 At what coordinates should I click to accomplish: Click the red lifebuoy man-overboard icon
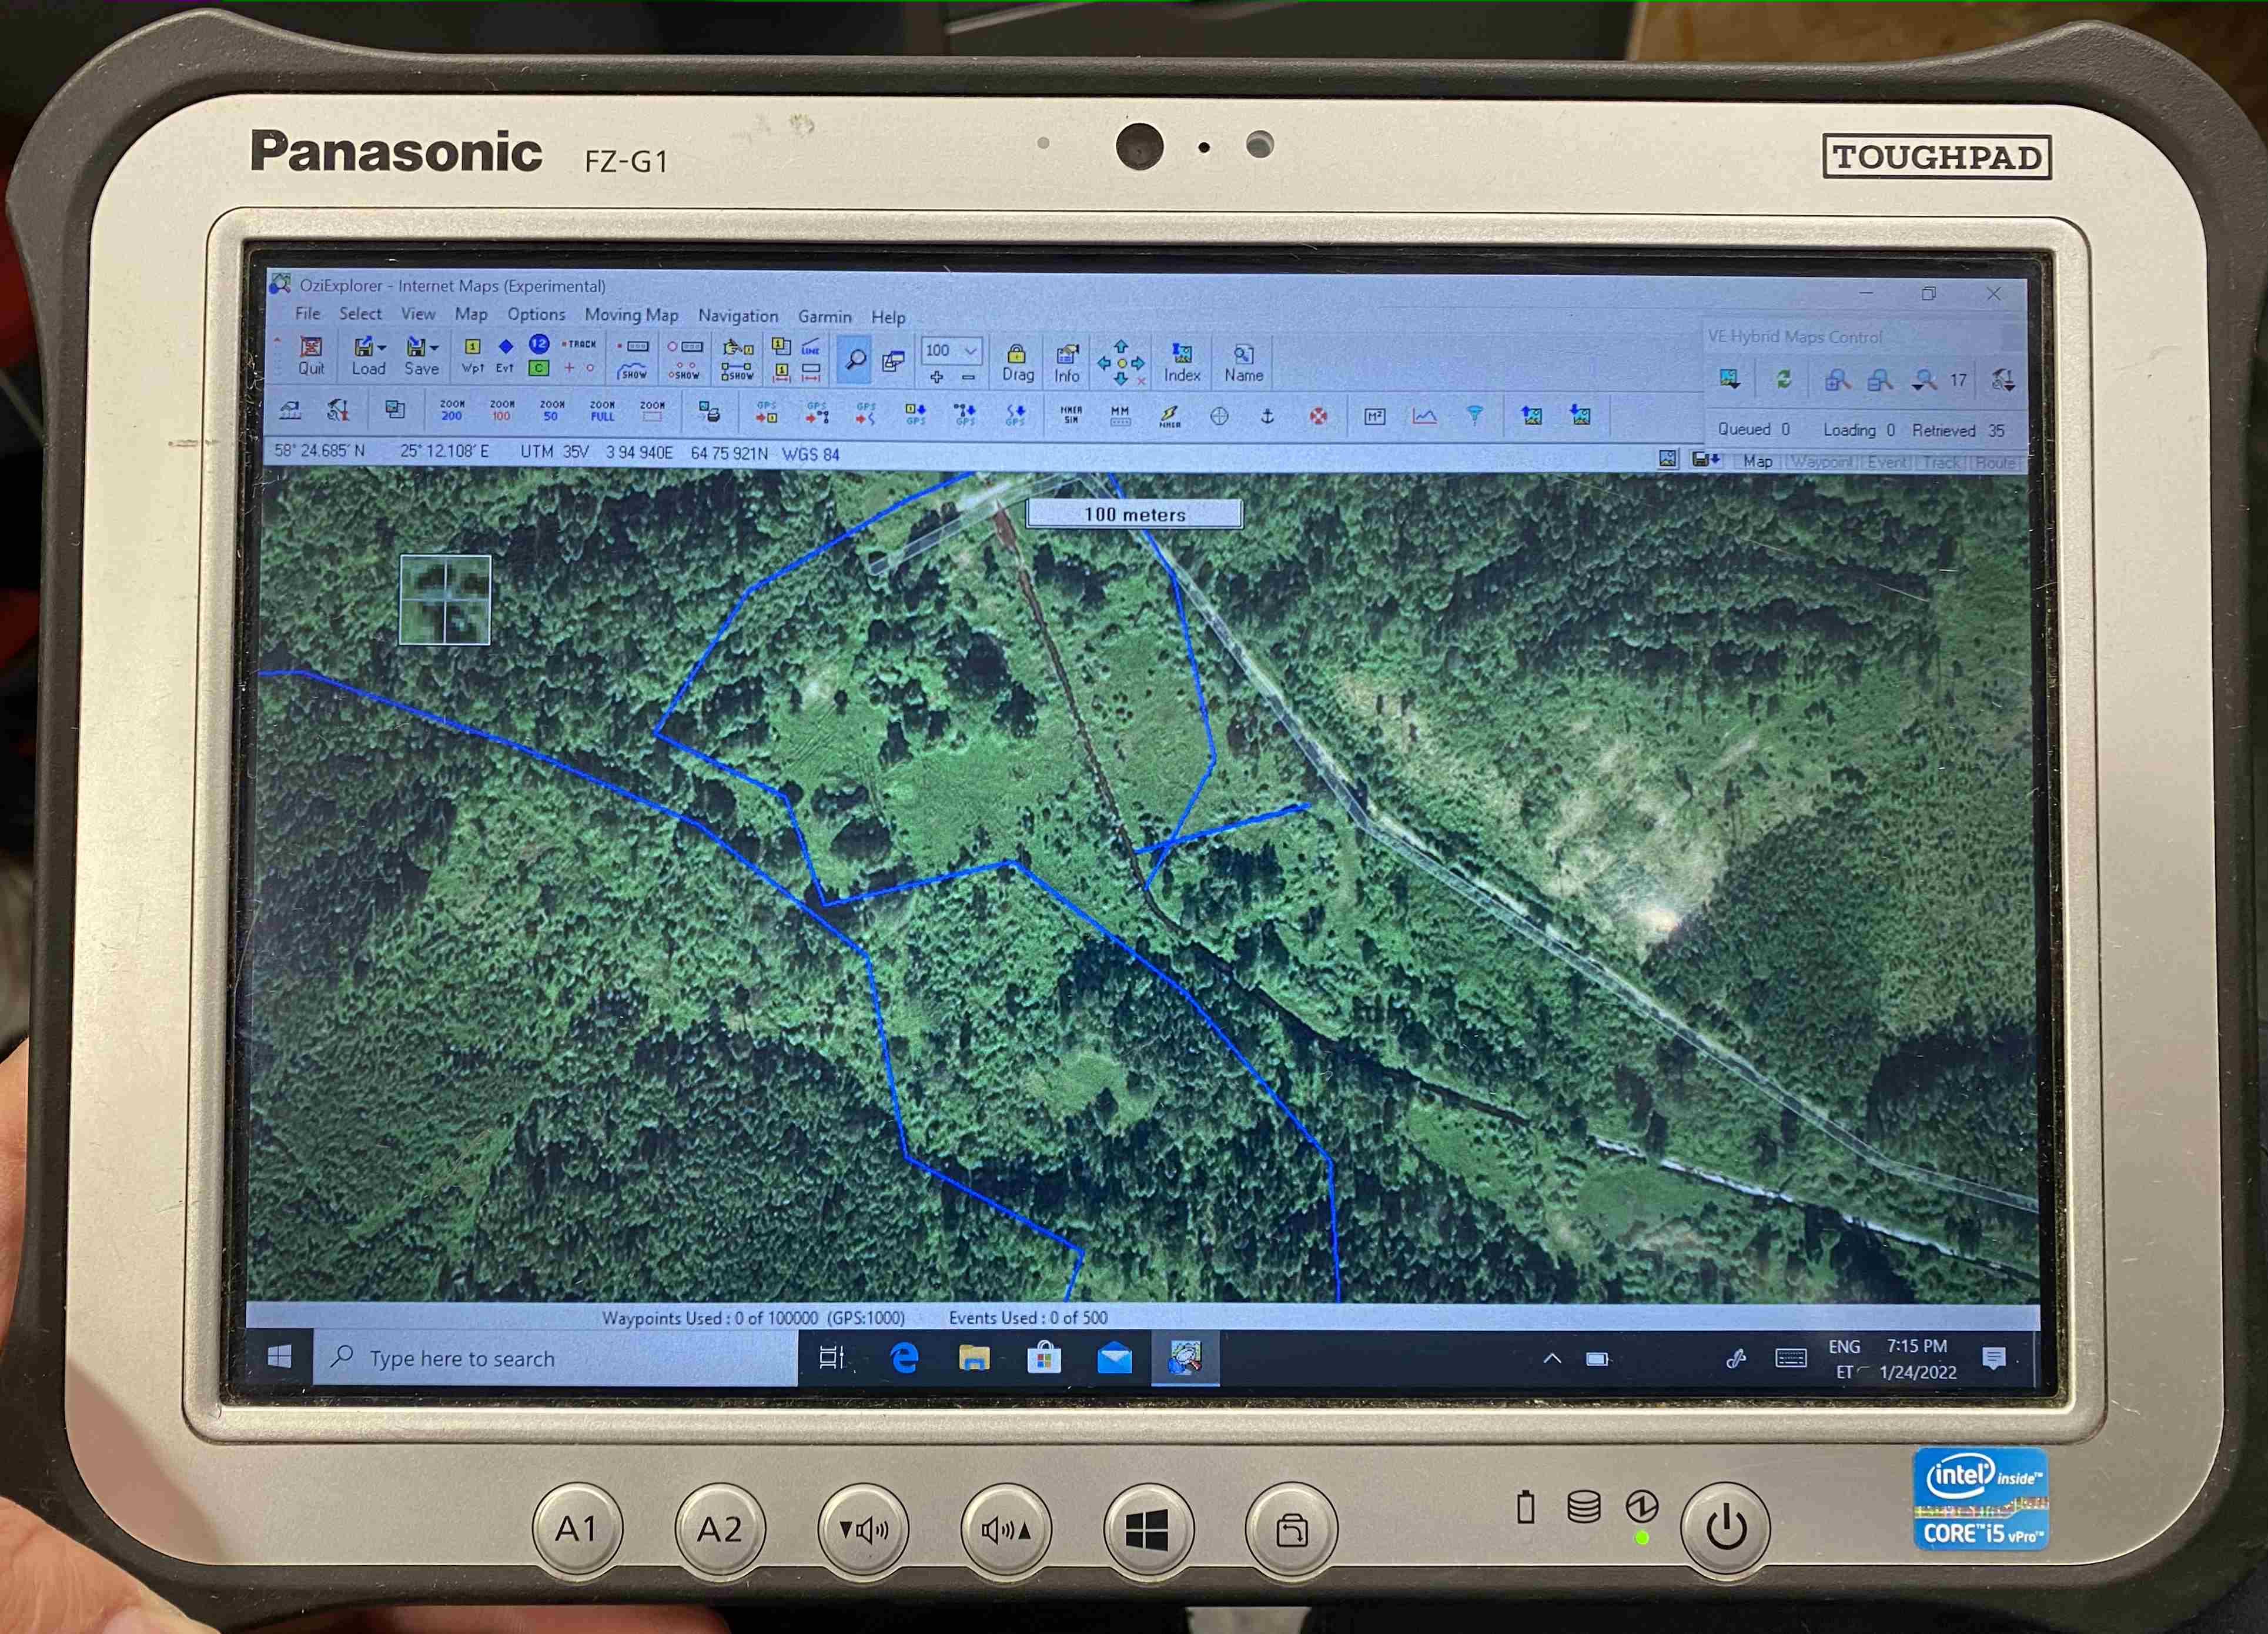[1319, 416]
